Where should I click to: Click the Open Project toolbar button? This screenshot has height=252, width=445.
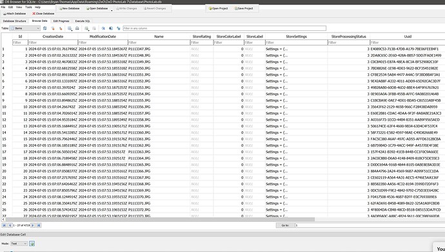click(x=218, y=8)
